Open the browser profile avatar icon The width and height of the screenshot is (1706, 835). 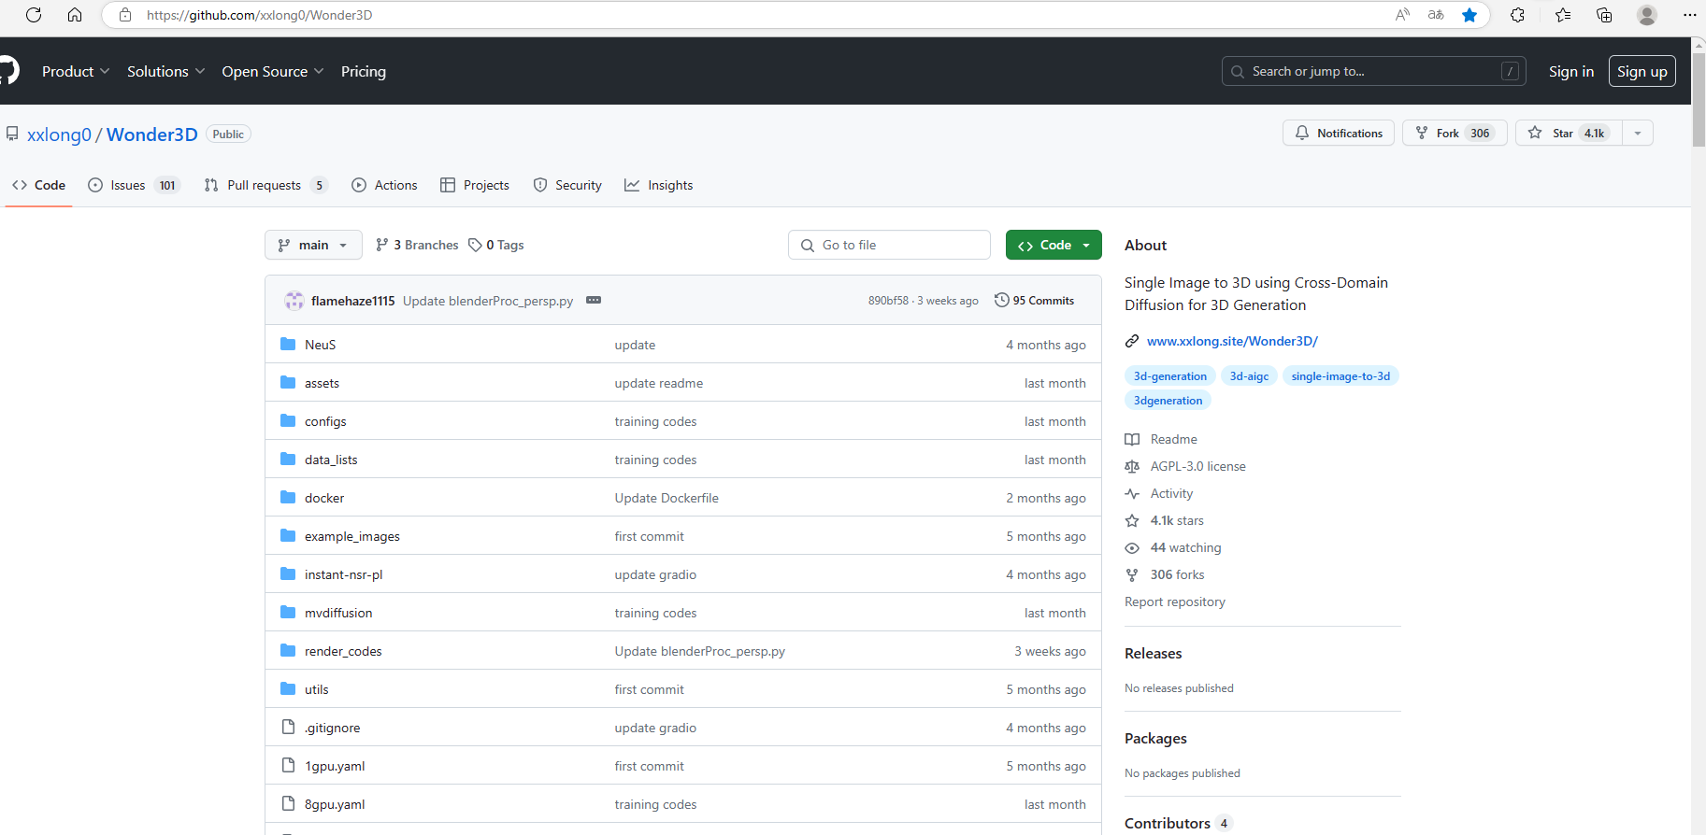pyautogui.click(x=1647, y=15)
